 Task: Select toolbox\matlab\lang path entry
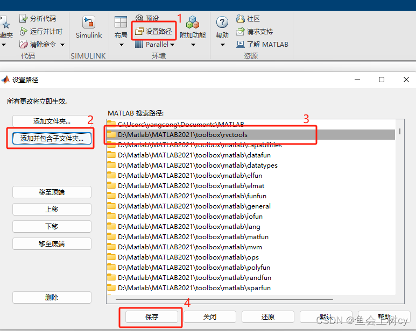click(x=251, y=226)
